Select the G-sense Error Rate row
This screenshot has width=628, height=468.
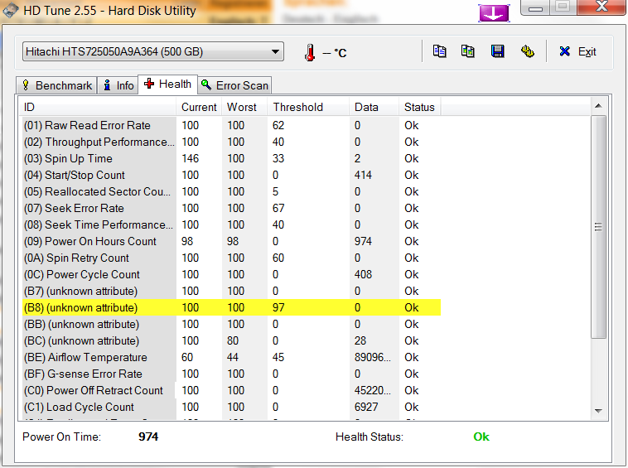[231, 374]
